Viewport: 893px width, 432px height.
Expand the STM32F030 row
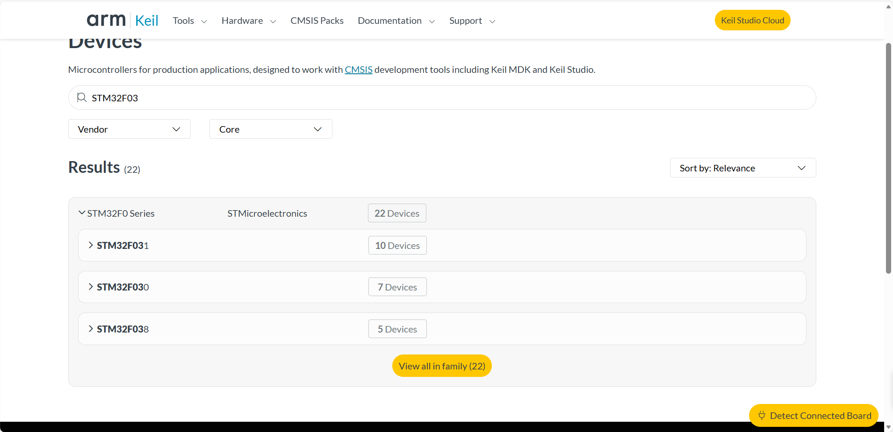pyautogui.click(x=442, y=287)
